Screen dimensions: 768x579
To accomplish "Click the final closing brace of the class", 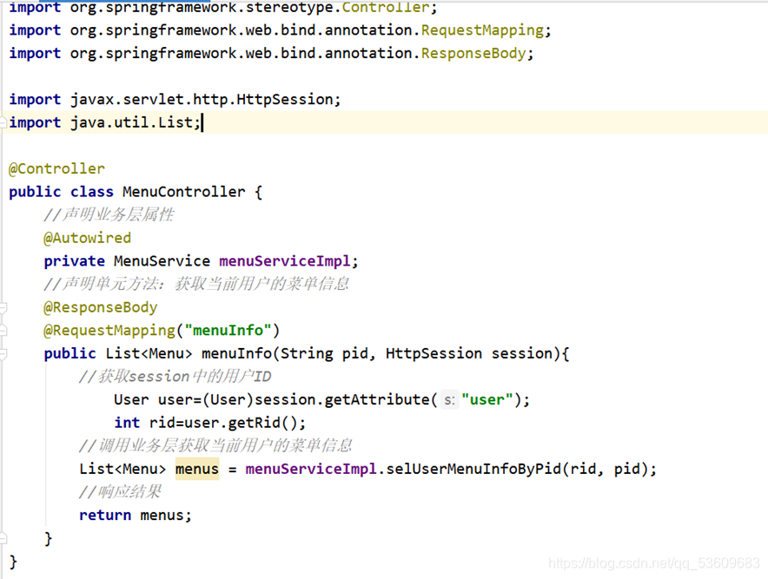I will [x=13, y=562].
